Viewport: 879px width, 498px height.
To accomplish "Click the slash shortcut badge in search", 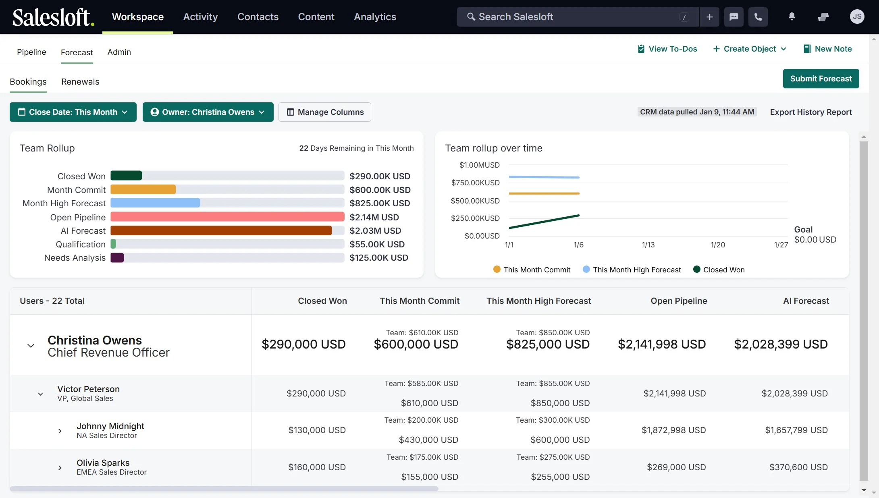I will click(684, 17).
